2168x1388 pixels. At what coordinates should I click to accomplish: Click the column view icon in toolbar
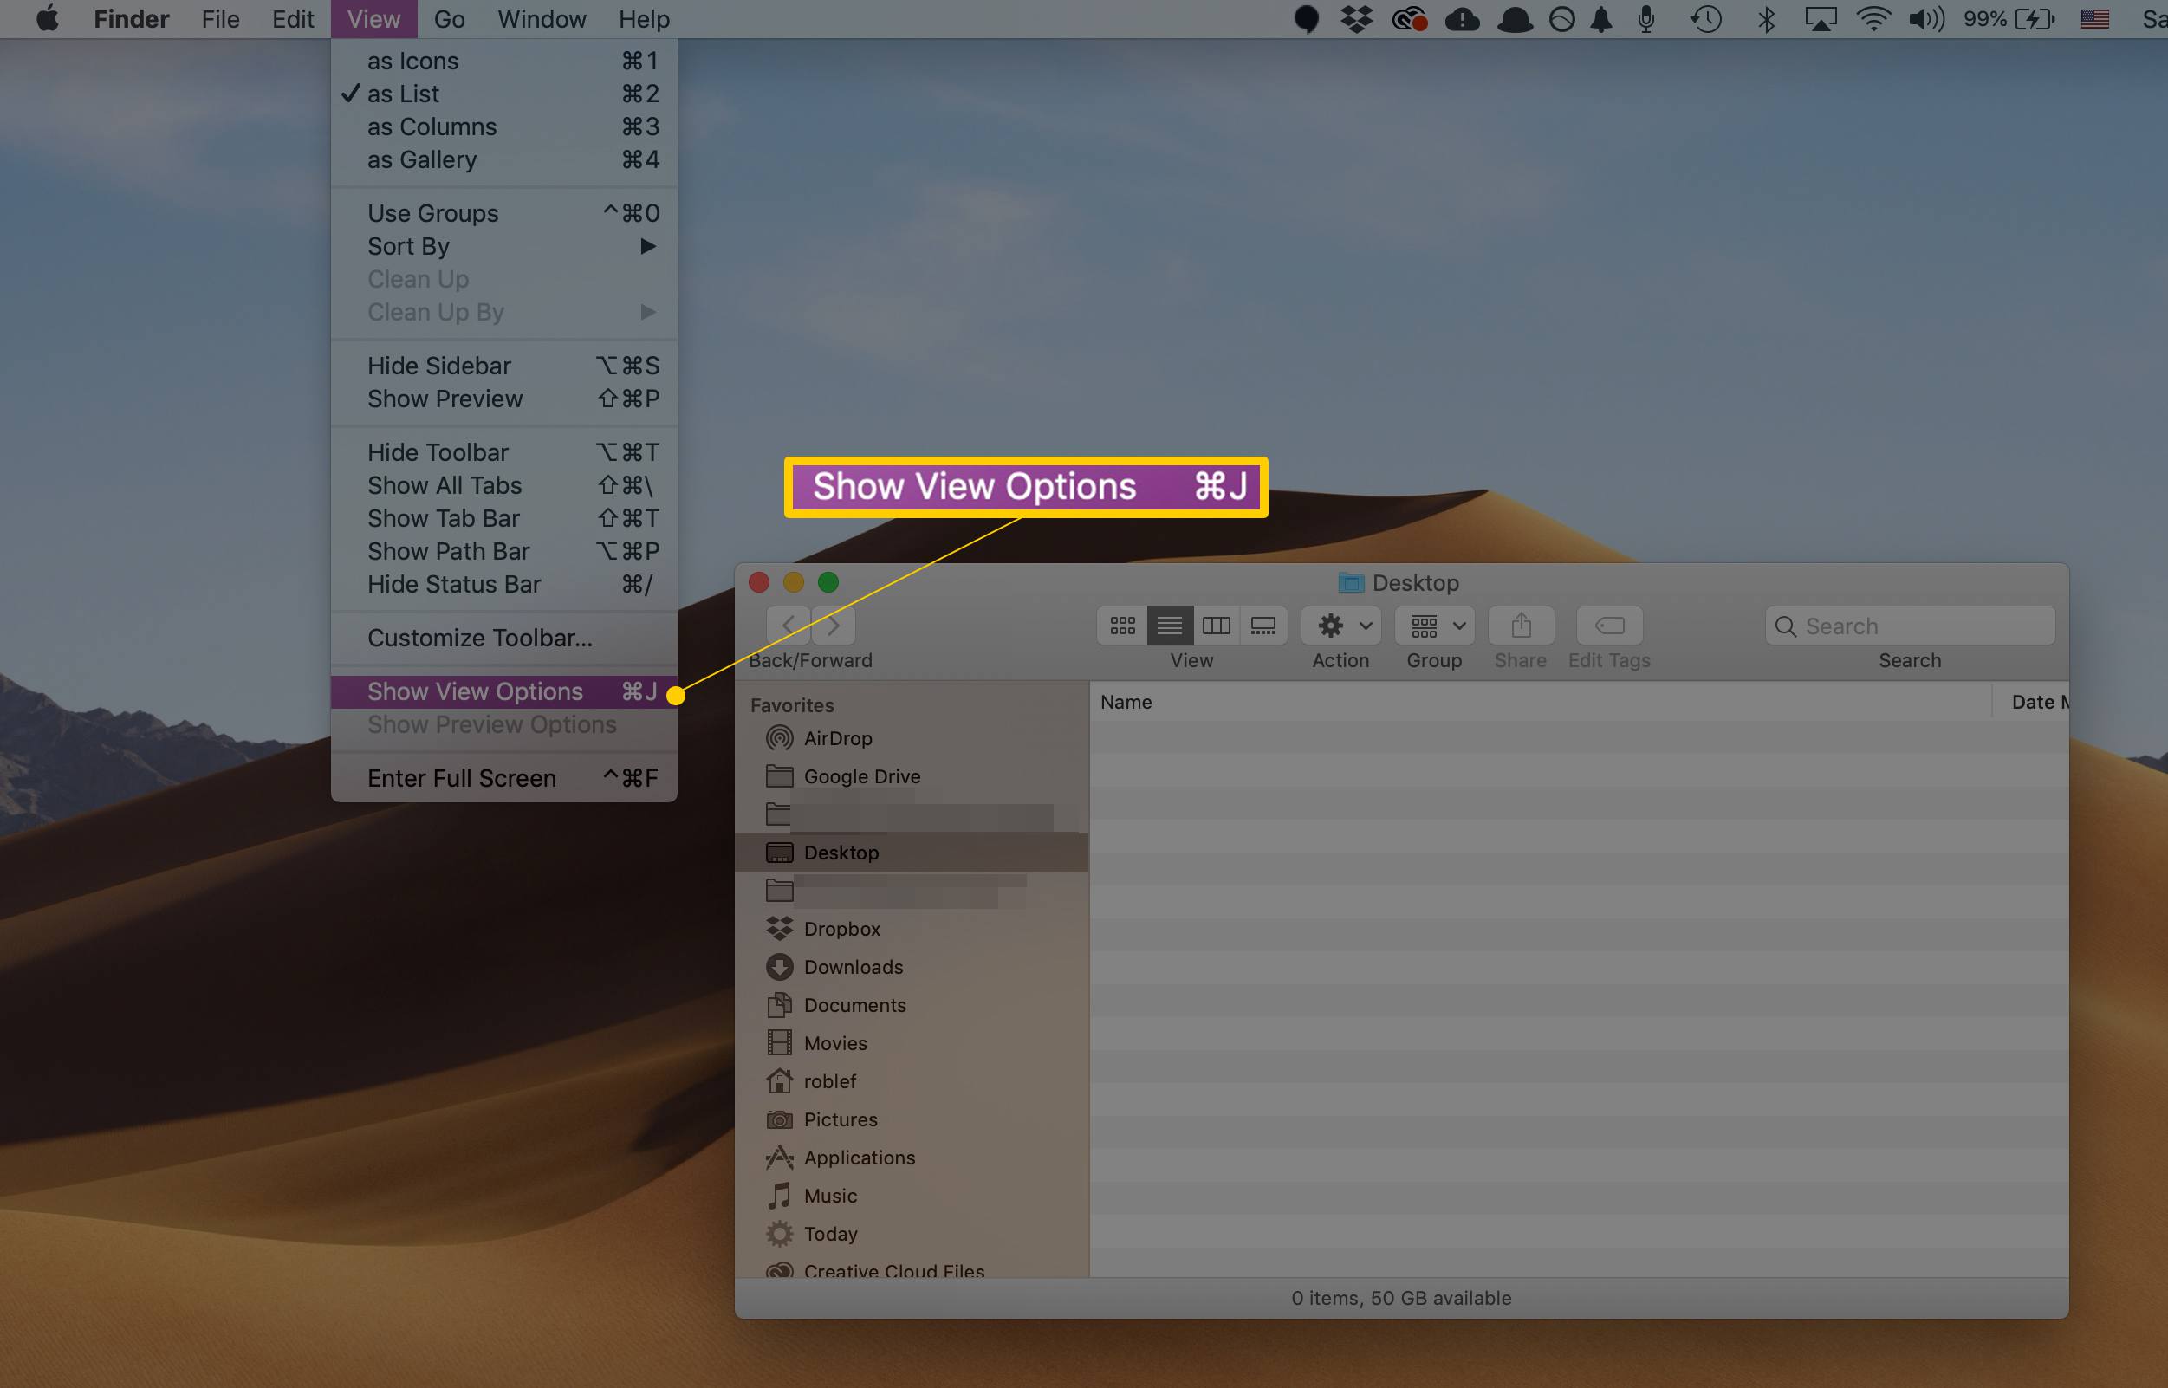point(1215,626)
